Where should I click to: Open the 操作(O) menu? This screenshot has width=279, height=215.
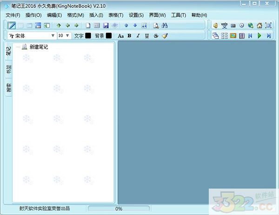(x=33, y=15)
